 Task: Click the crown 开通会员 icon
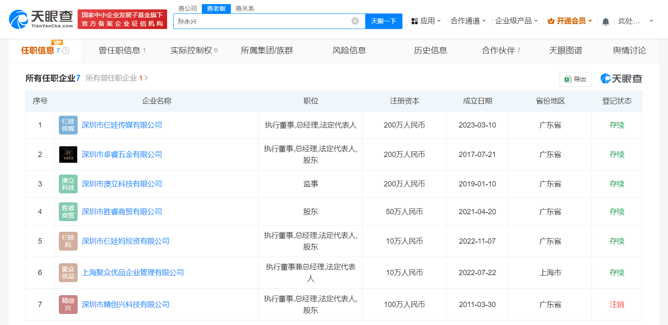tap(551, 21)
